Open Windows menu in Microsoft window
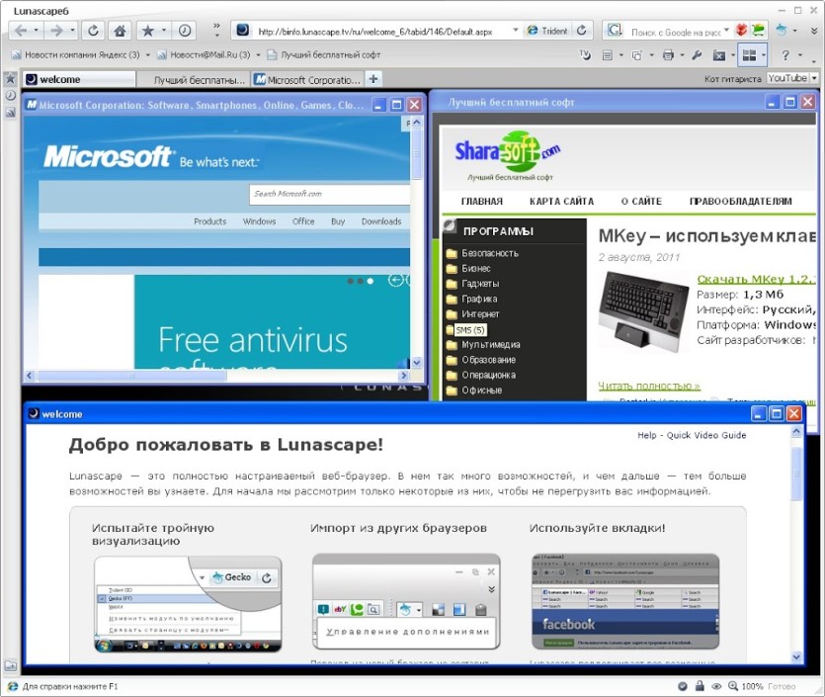 [x=260, y=221]
